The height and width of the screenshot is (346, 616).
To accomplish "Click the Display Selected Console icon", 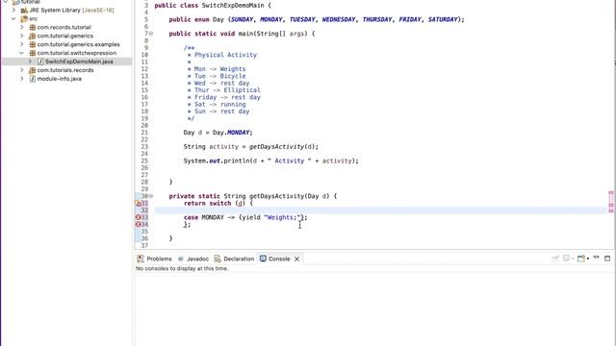I will point(566,259).
